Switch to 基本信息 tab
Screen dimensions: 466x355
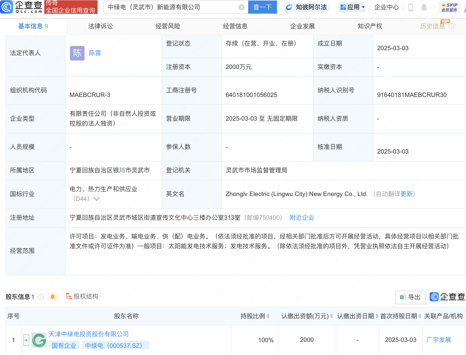(x=33, y=26)
